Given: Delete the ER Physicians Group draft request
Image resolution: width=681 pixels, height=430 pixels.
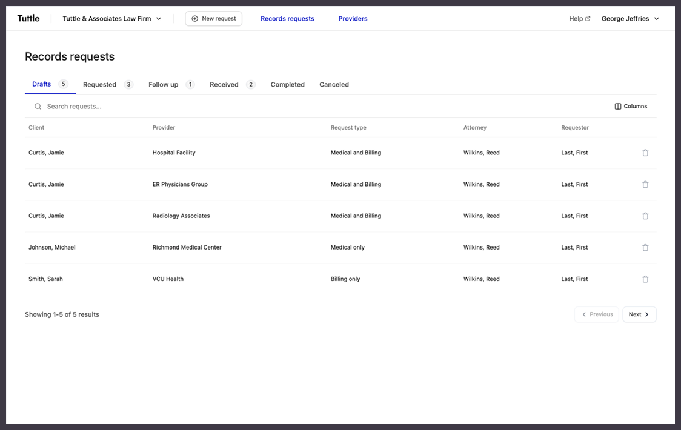Looking at the screenshot, I should click(645, 184).
